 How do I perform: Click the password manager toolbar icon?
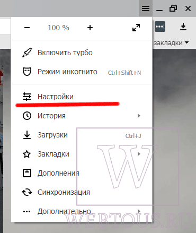(160, 27)
